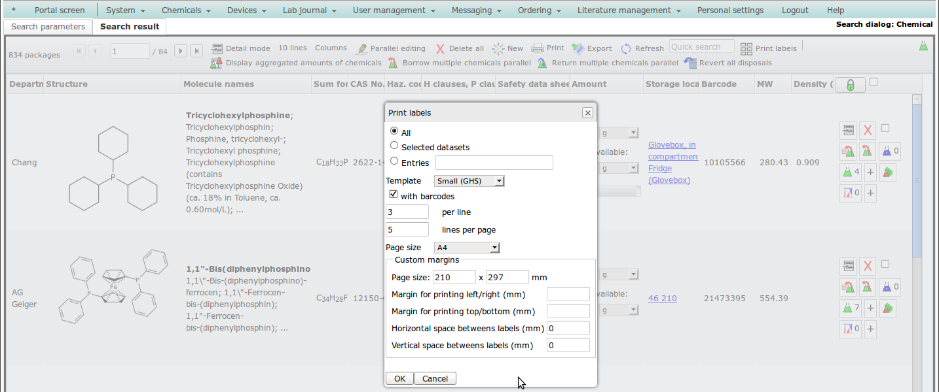Click the Revert all disposals icon
The height and width of the screenshot is (392, 939).
pos(690,63)
